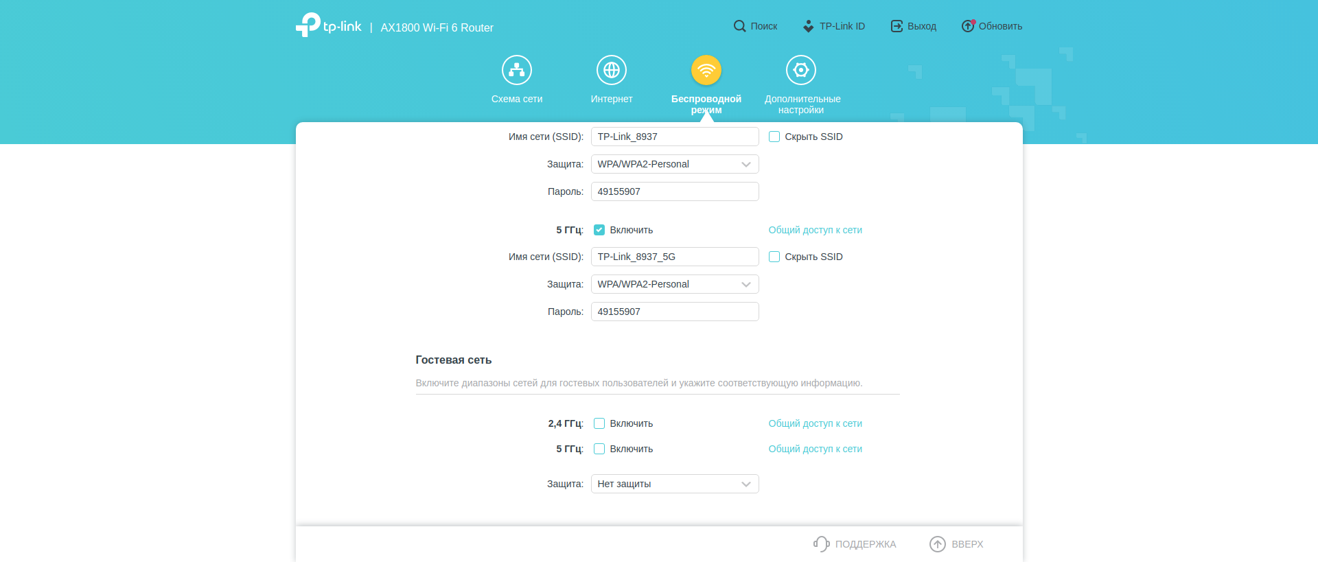Open the guest network Нет защиты dropdown
The width and height of the screenshot is (1318, 562).
tap(674, 484)
